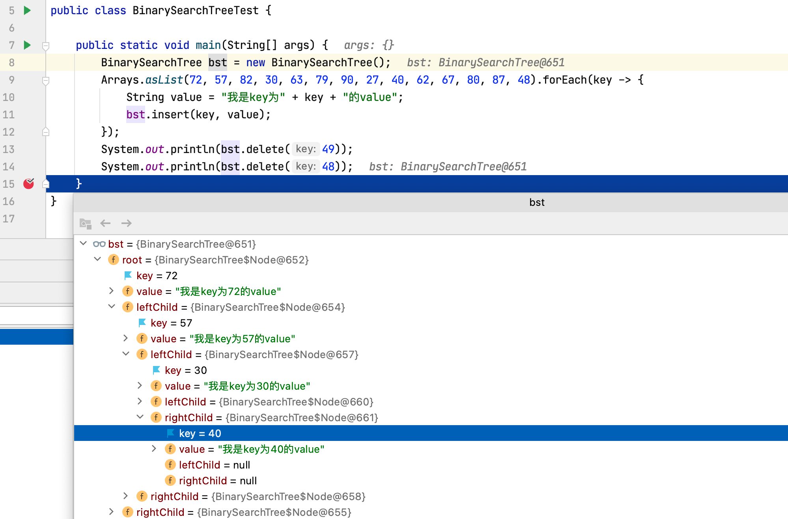This screenshot has height=519, width=788.
Task: Click the flag icon of key = 30
Action: coord(156,370)
